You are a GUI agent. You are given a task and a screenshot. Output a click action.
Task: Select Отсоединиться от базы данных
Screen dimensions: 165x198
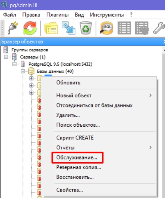point(99,105)
